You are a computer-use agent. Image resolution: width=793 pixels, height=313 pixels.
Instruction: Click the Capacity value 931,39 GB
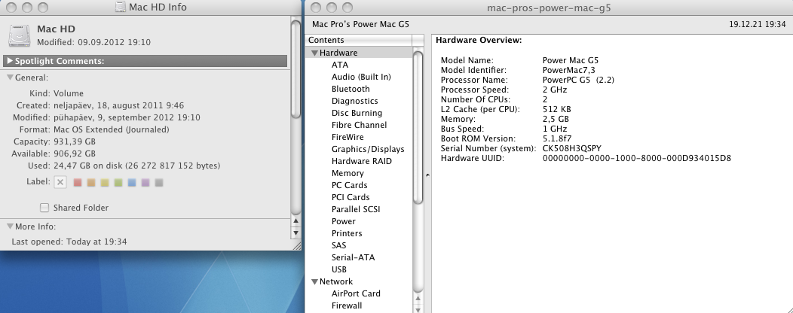coord(75,141)
